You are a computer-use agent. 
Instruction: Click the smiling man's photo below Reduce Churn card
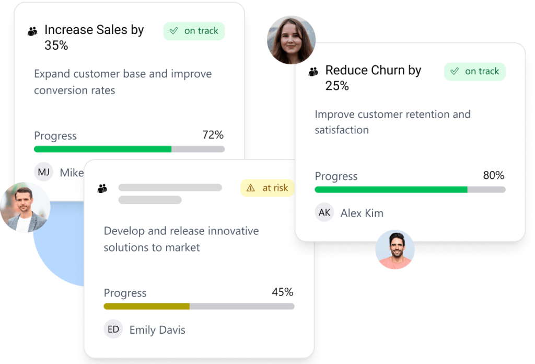pyautogui.click(x=395, y=249)
